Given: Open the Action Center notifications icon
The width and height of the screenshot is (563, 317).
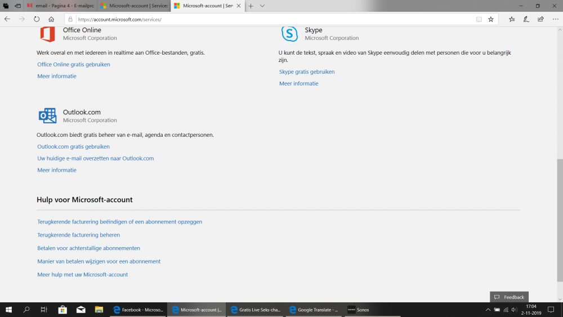Looking at the screenshot, I should tap(551, 310).
